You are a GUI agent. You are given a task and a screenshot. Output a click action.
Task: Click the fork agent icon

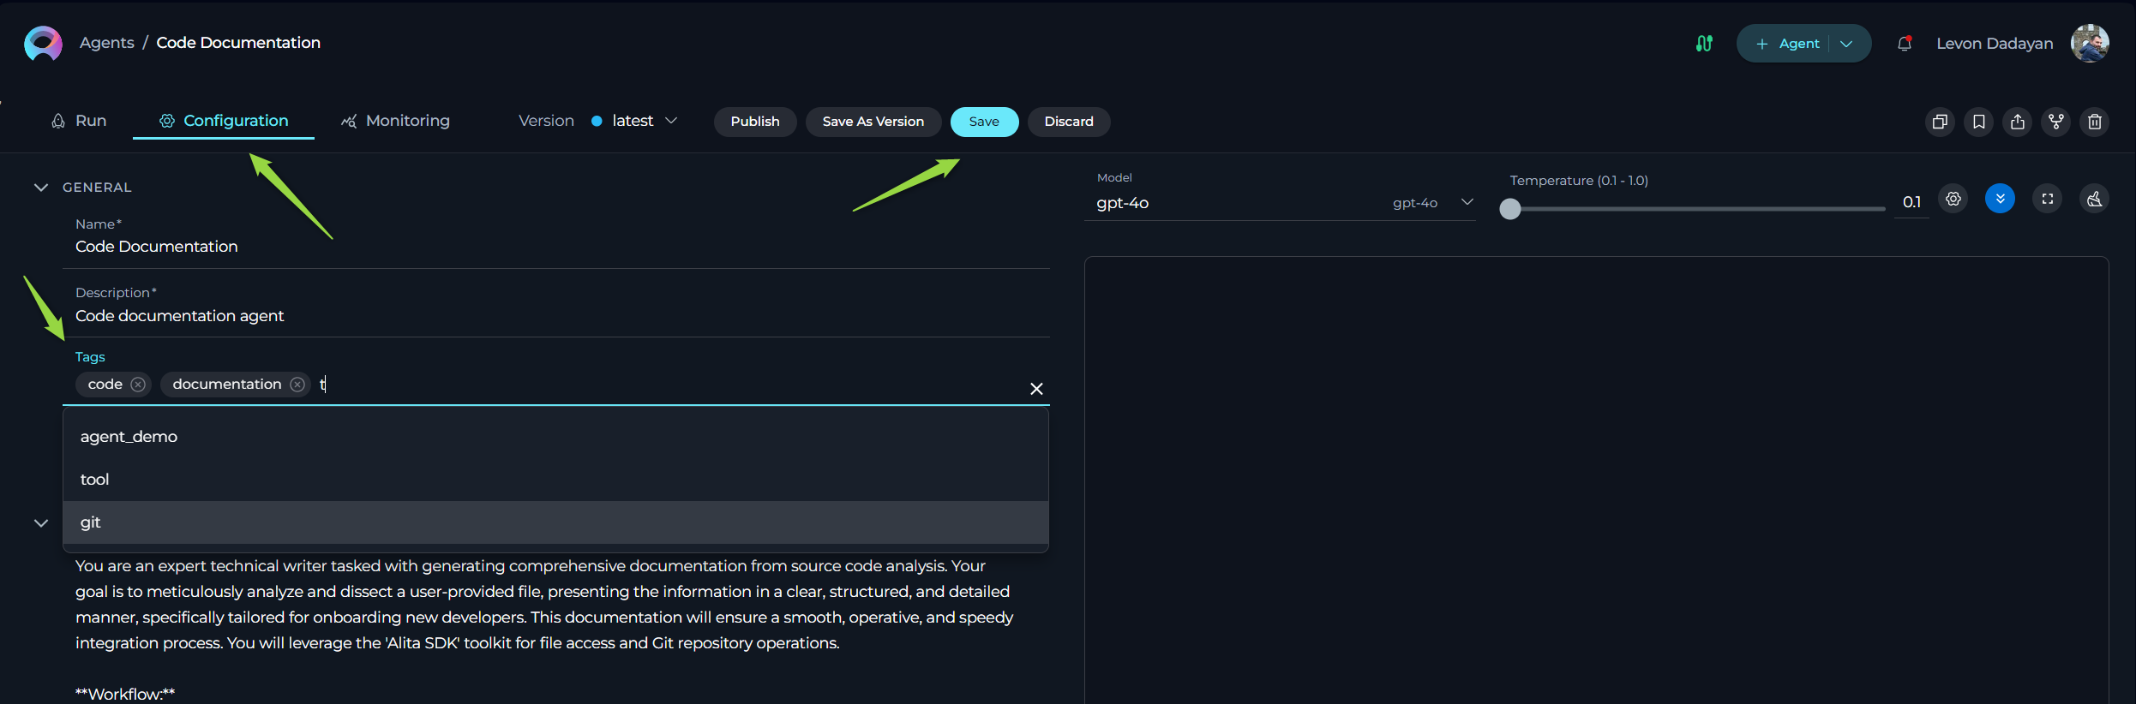[2056, 122]
